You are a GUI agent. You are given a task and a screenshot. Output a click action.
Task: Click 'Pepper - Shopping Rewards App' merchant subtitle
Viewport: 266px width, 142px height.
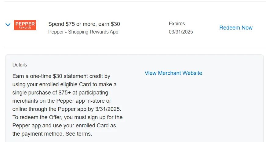(83, 32)
